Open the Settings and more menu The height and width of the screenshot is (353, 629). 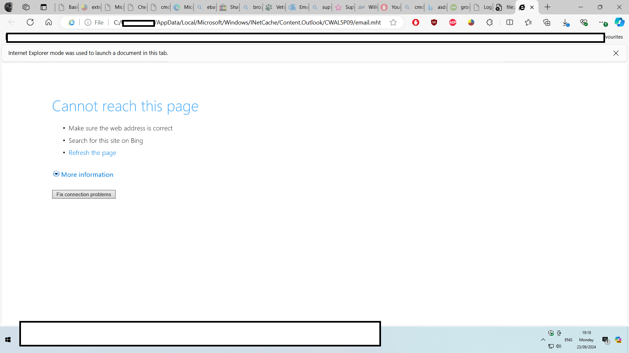(602, 23)
